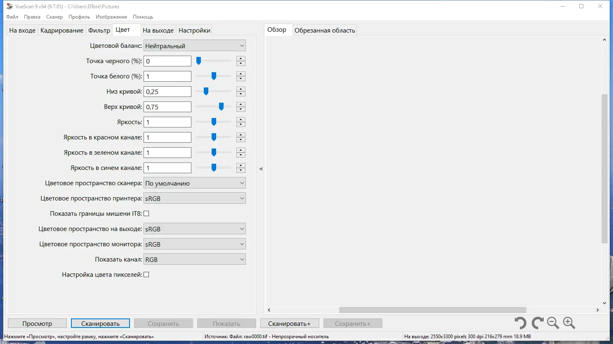Click the 'Сохранить' button

(x=163, y=323)
